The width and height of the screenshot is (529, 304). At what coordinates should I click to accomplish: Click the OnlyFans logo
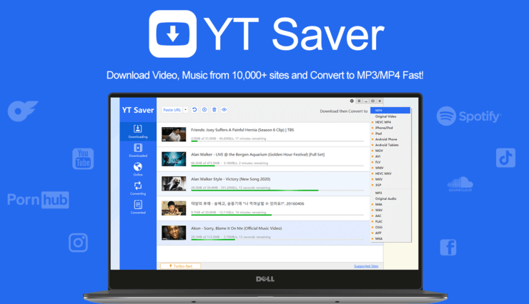coord(23,111)
